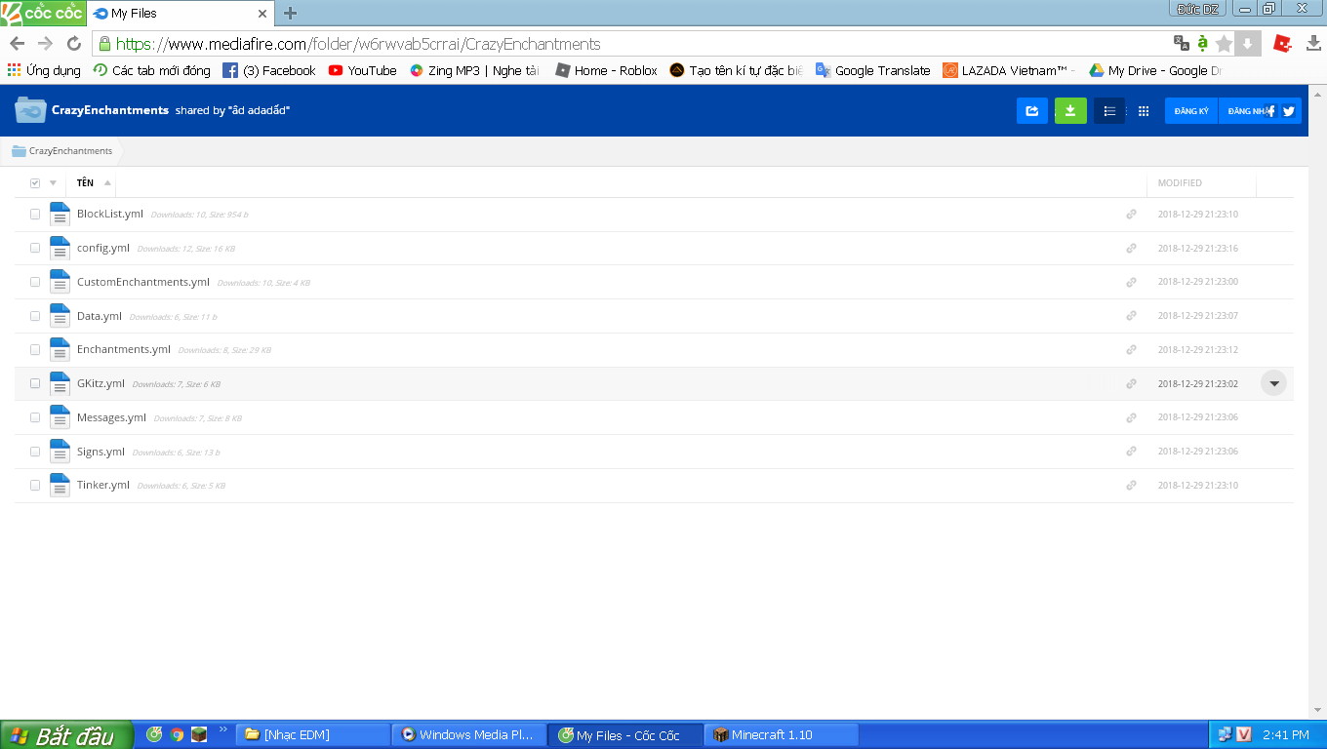Click the page scrollbar up arrow

click(1317, 94)
